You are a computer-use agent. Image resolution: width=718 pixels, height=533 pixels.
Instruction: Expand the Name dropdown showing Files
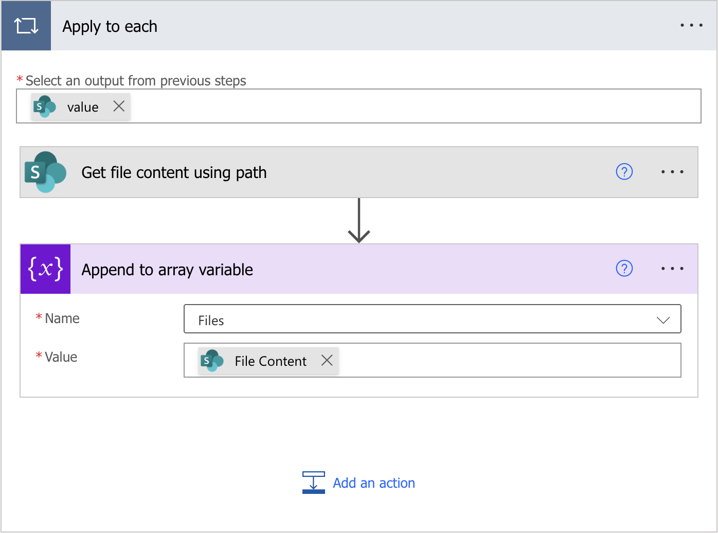(433, 319)
